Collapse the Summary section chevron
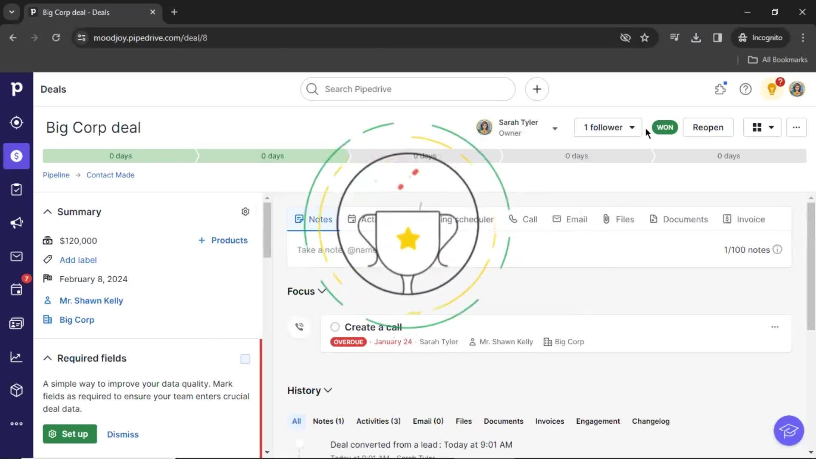Screen dimensions: 816x459 tap(48, 212)
